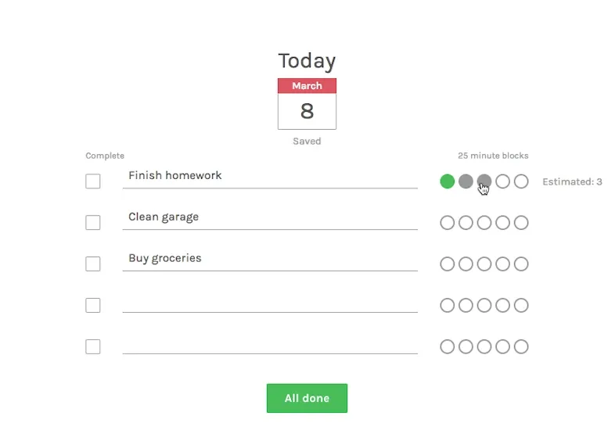
Task: Focus the Clean garage text field
Action: 270,218
